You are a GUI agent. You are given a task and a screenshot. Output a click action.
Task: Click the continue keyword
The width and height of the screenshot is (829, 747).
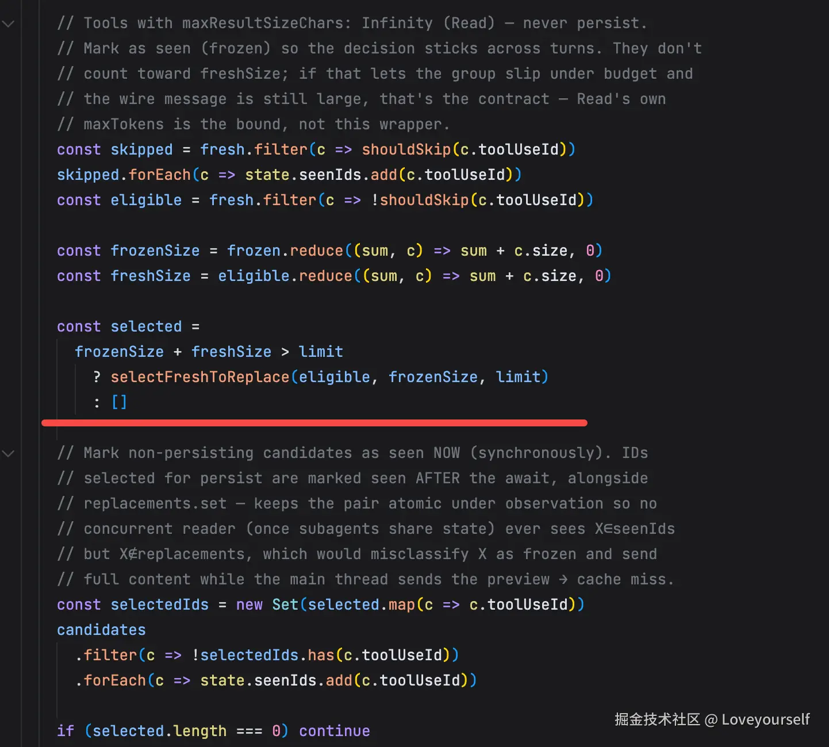pos(335,731)
